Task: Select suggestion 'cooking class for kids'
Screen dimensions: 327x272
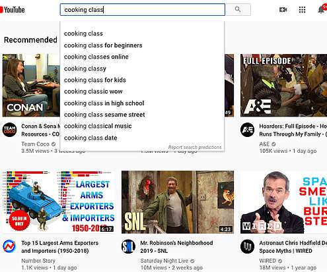Action: [x=142, y=80]
